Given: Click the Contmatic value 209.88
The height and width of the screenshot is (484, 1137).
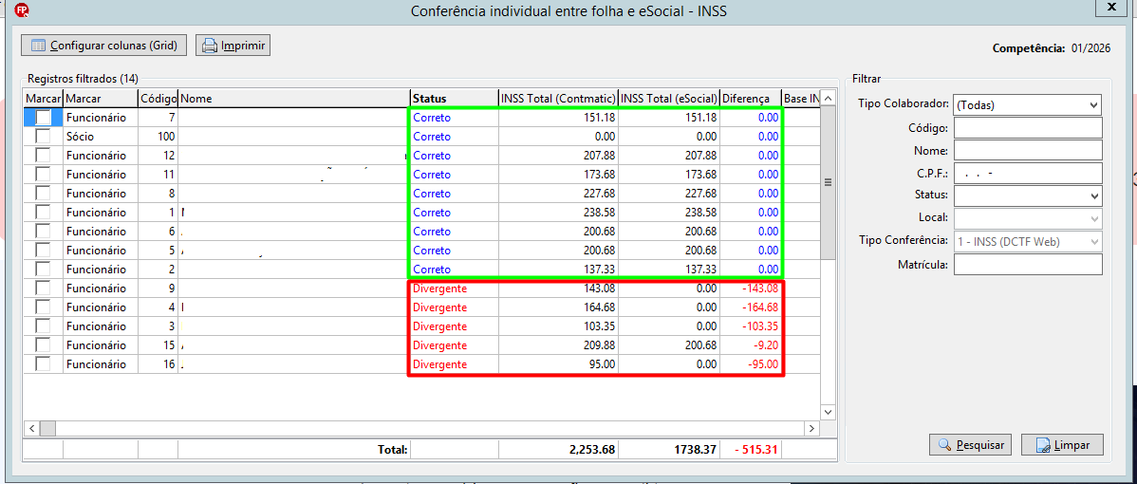Looking at the screenshot, I should point(599,344).
